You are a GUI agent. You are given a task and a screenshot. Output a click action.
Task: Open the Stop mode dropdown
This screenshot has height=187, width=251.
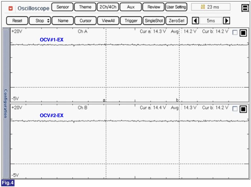coord(40,21)
